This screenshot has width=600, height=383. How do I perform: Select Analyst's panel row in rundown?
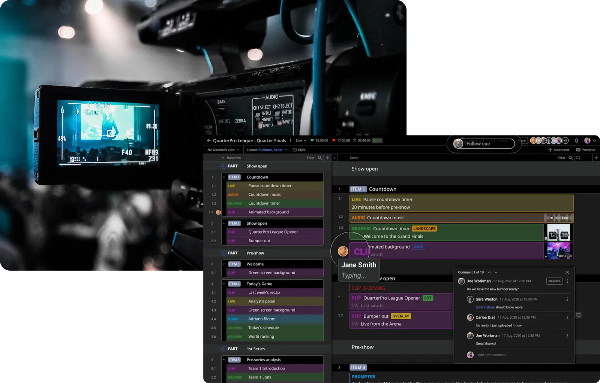(261, 301)
